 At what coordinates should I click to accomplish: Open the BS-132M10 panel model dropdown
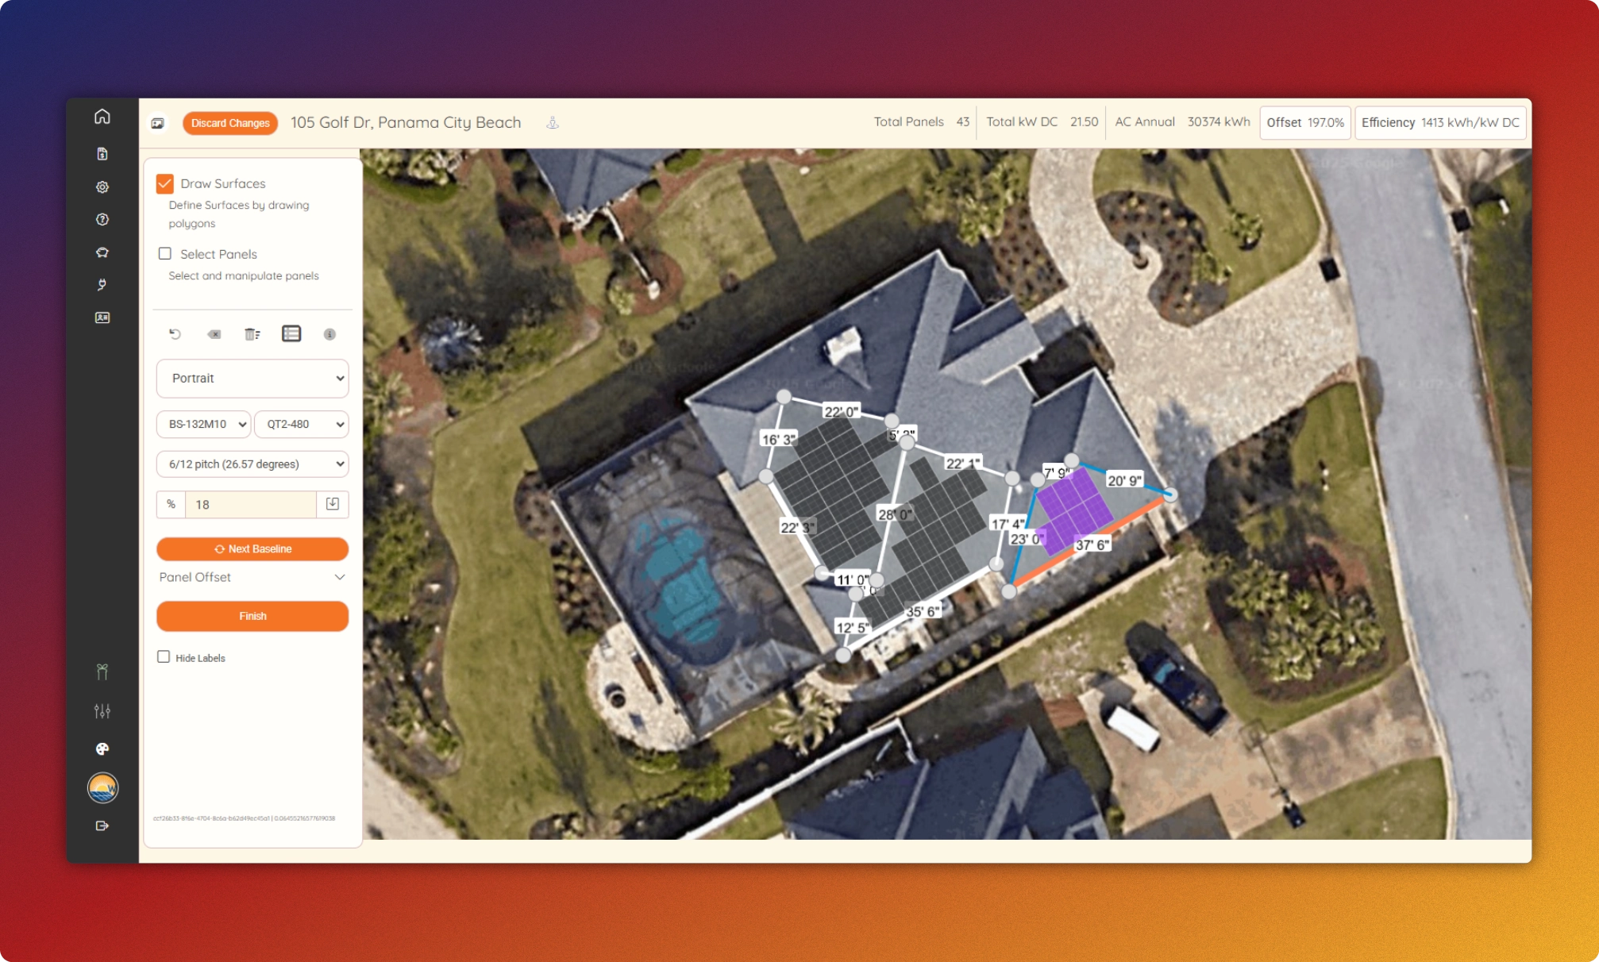click(x=205, y=423)
